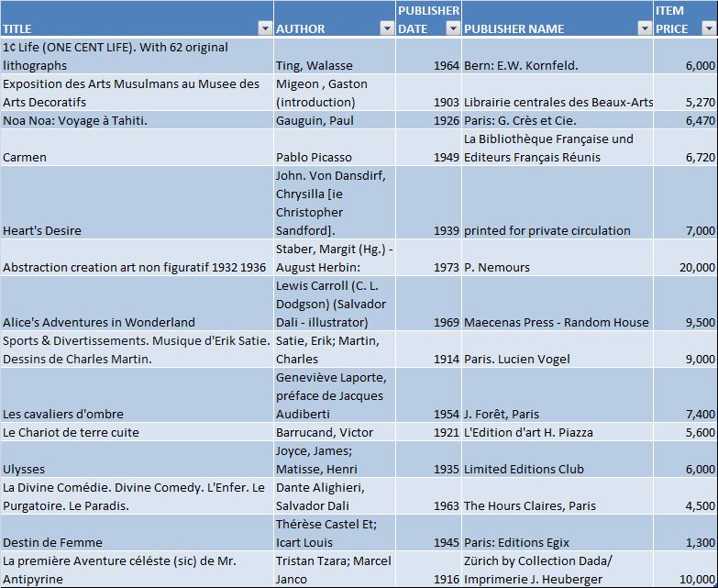718x588 pixels.
Task: Select the price cell 9,500
Action: pos(686,303)
